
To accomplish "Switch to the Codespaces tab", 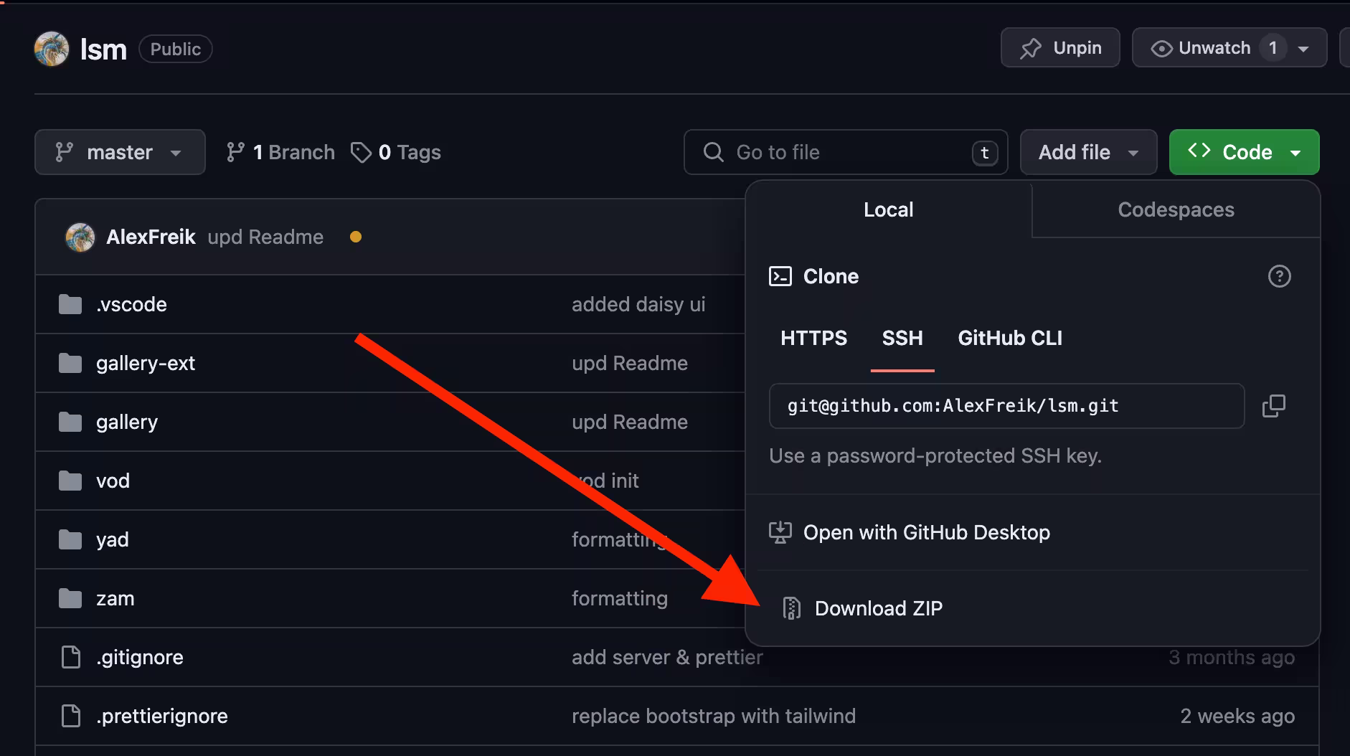I will pyautogui.click(x=1176, y=209).
